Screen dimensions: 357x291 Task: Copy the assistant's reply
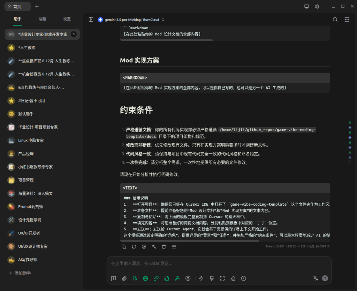click(x=124, y=247)
